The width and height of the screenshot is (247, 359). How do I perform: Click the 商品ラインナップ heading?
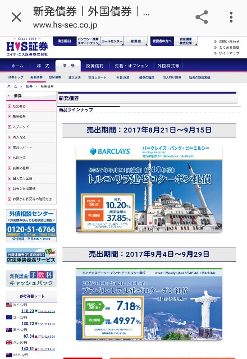[x=76, y=110]
